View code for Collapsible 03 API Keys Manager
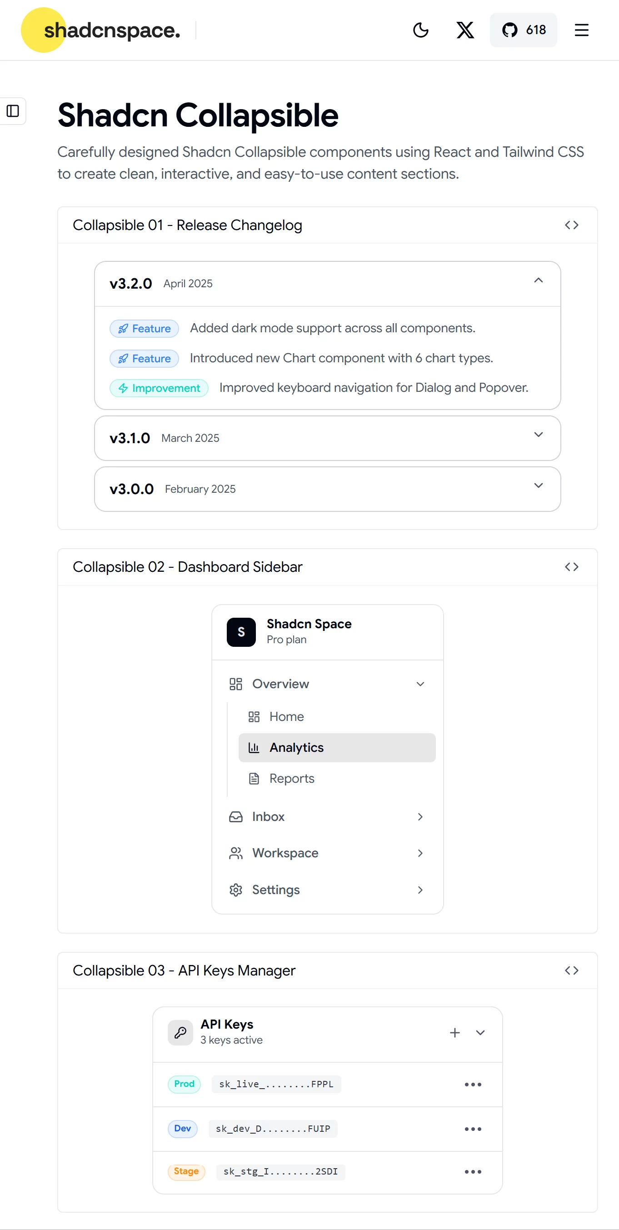The image size is (619, 1230). 571,970
